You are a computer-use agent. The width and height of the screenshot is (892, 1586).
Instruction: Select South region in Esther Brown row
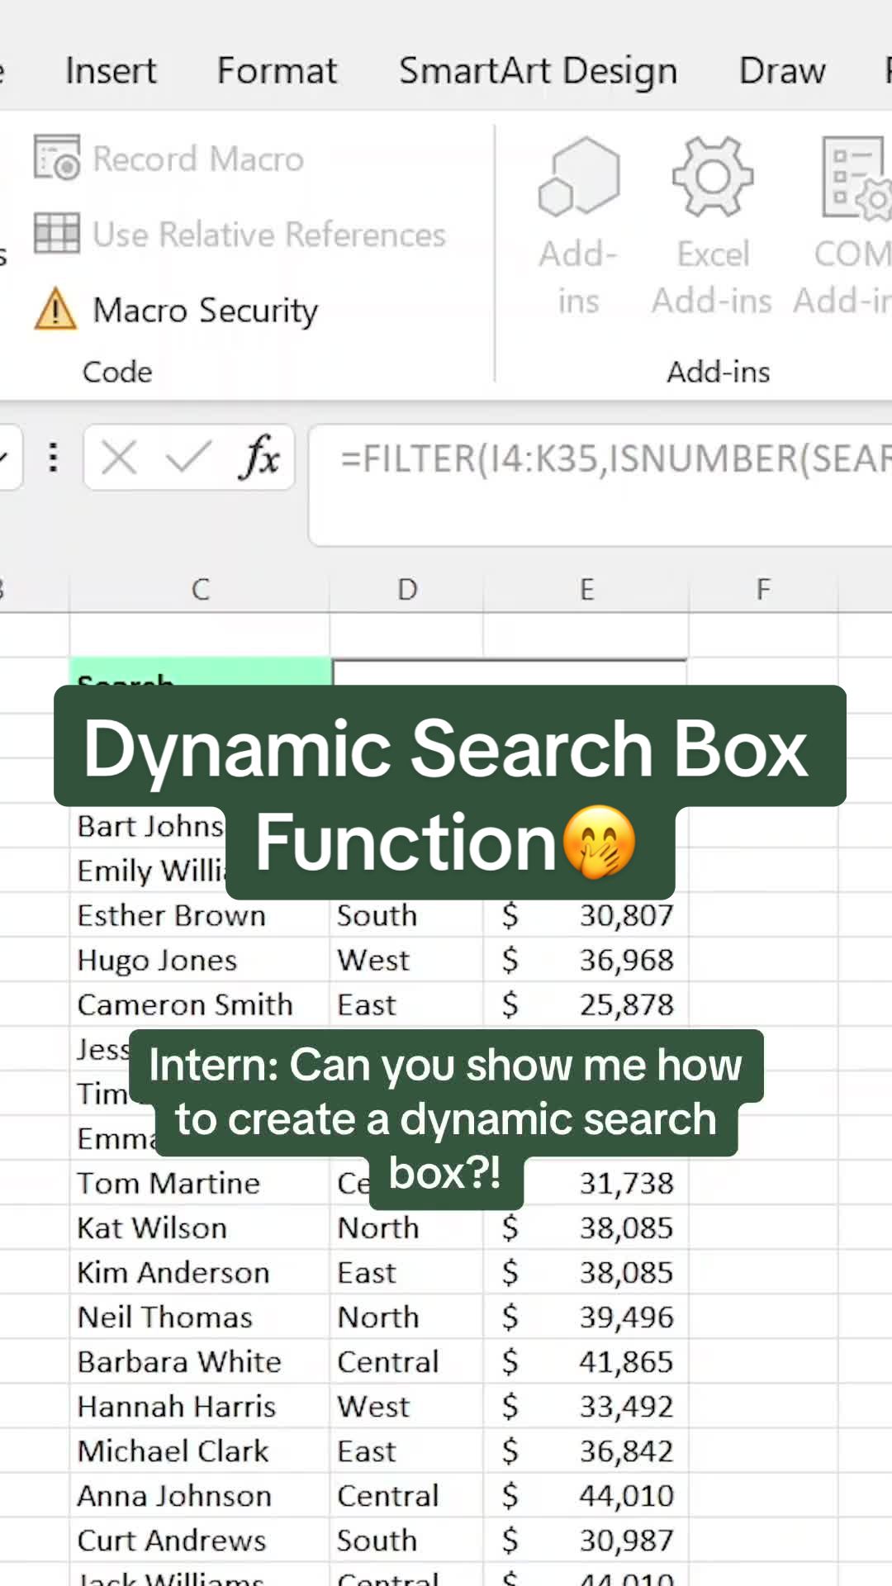click(x=406, y=915)
